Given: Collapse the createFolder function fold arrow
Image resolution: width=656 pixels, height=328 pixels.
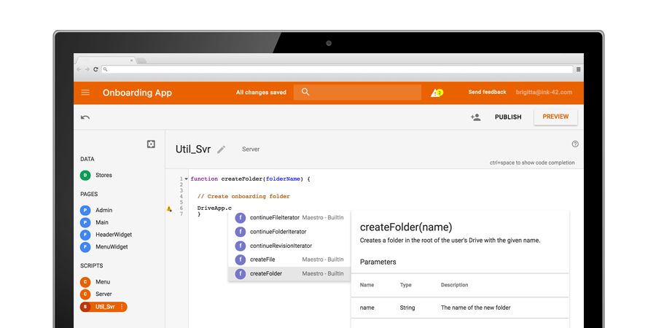Looking at the screenshot, I should pyautogui.click(x=186, y=179).
